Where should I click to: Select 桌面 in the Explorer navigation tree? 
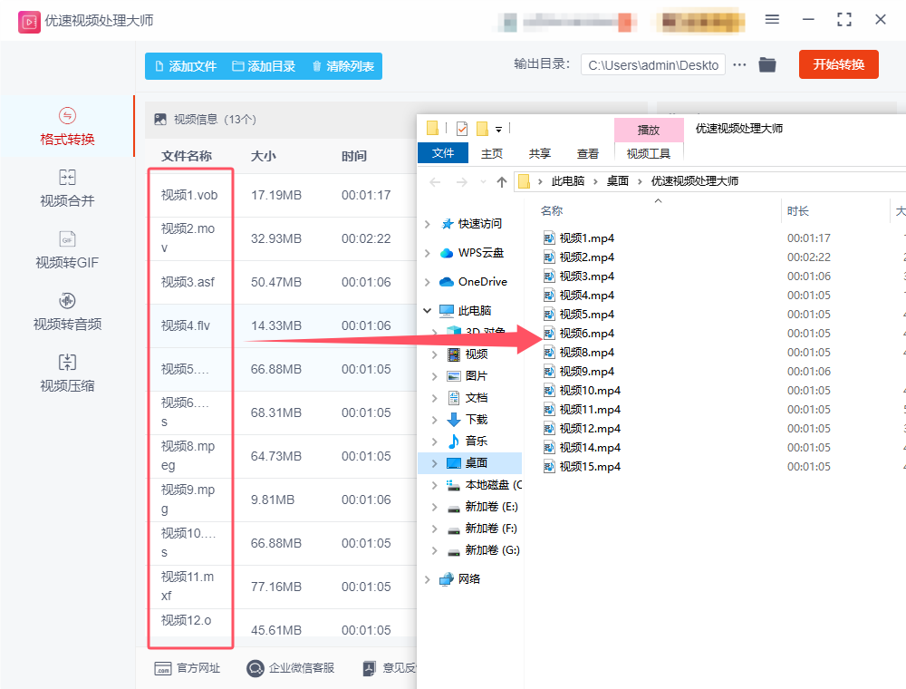[477, 463]
